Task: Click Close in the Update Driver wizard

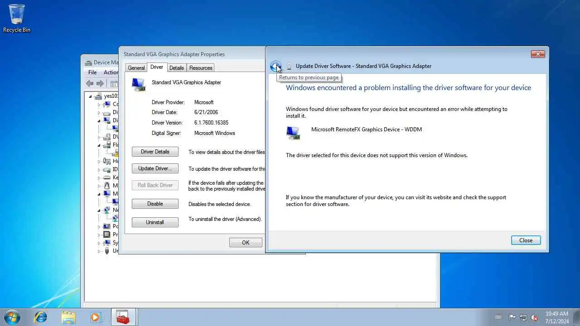Action: tap(526, 240)
